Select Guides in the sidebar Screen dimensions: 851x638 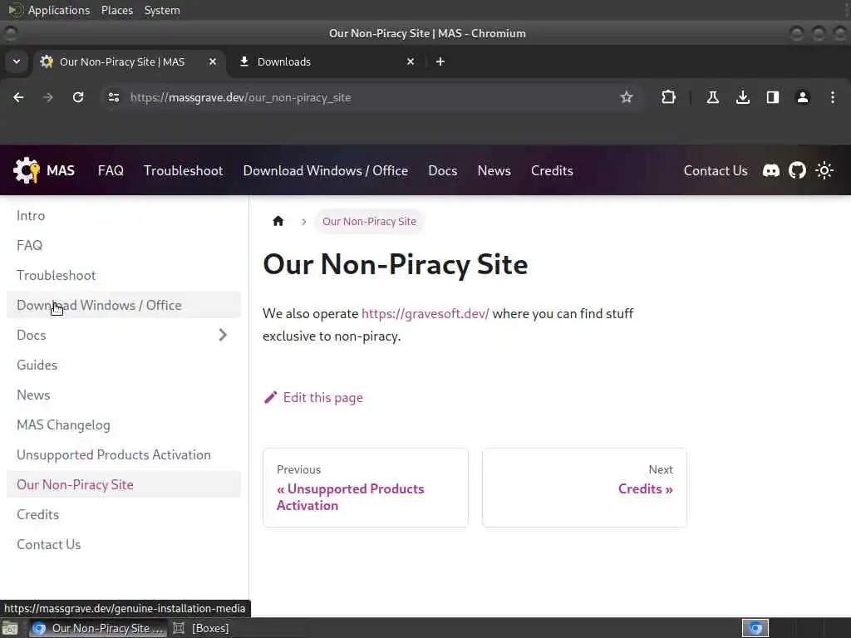point(124,366)
